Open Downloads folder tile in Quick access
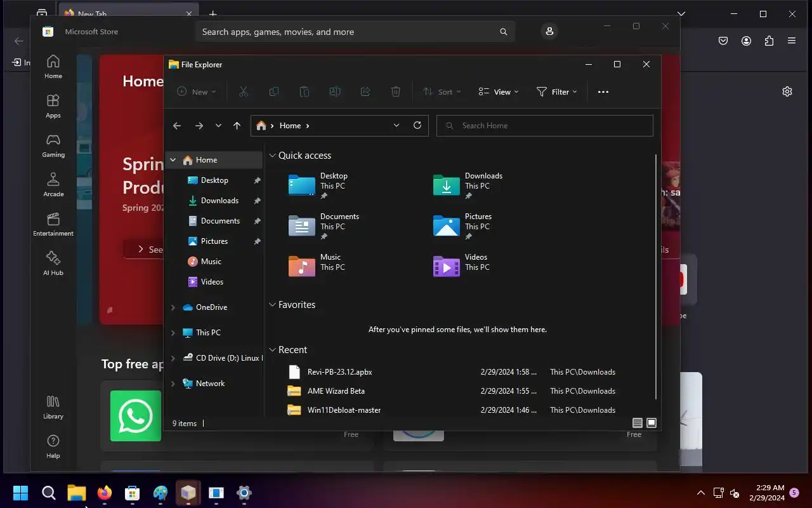 coord(468,185)
